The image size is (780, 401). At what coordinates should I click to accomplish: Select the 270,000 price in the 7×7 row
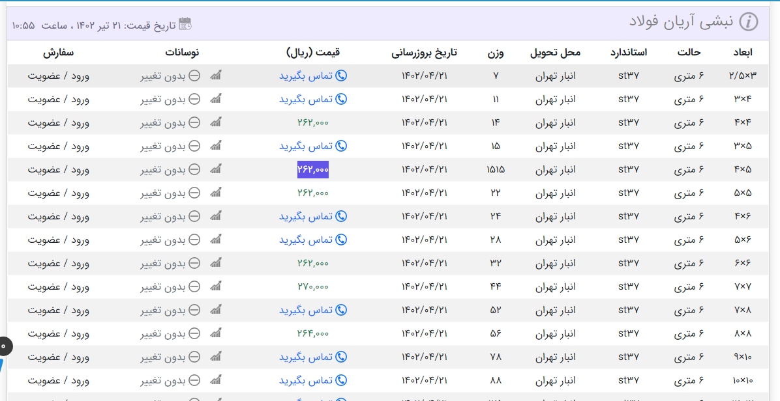(x=313, y=286)
